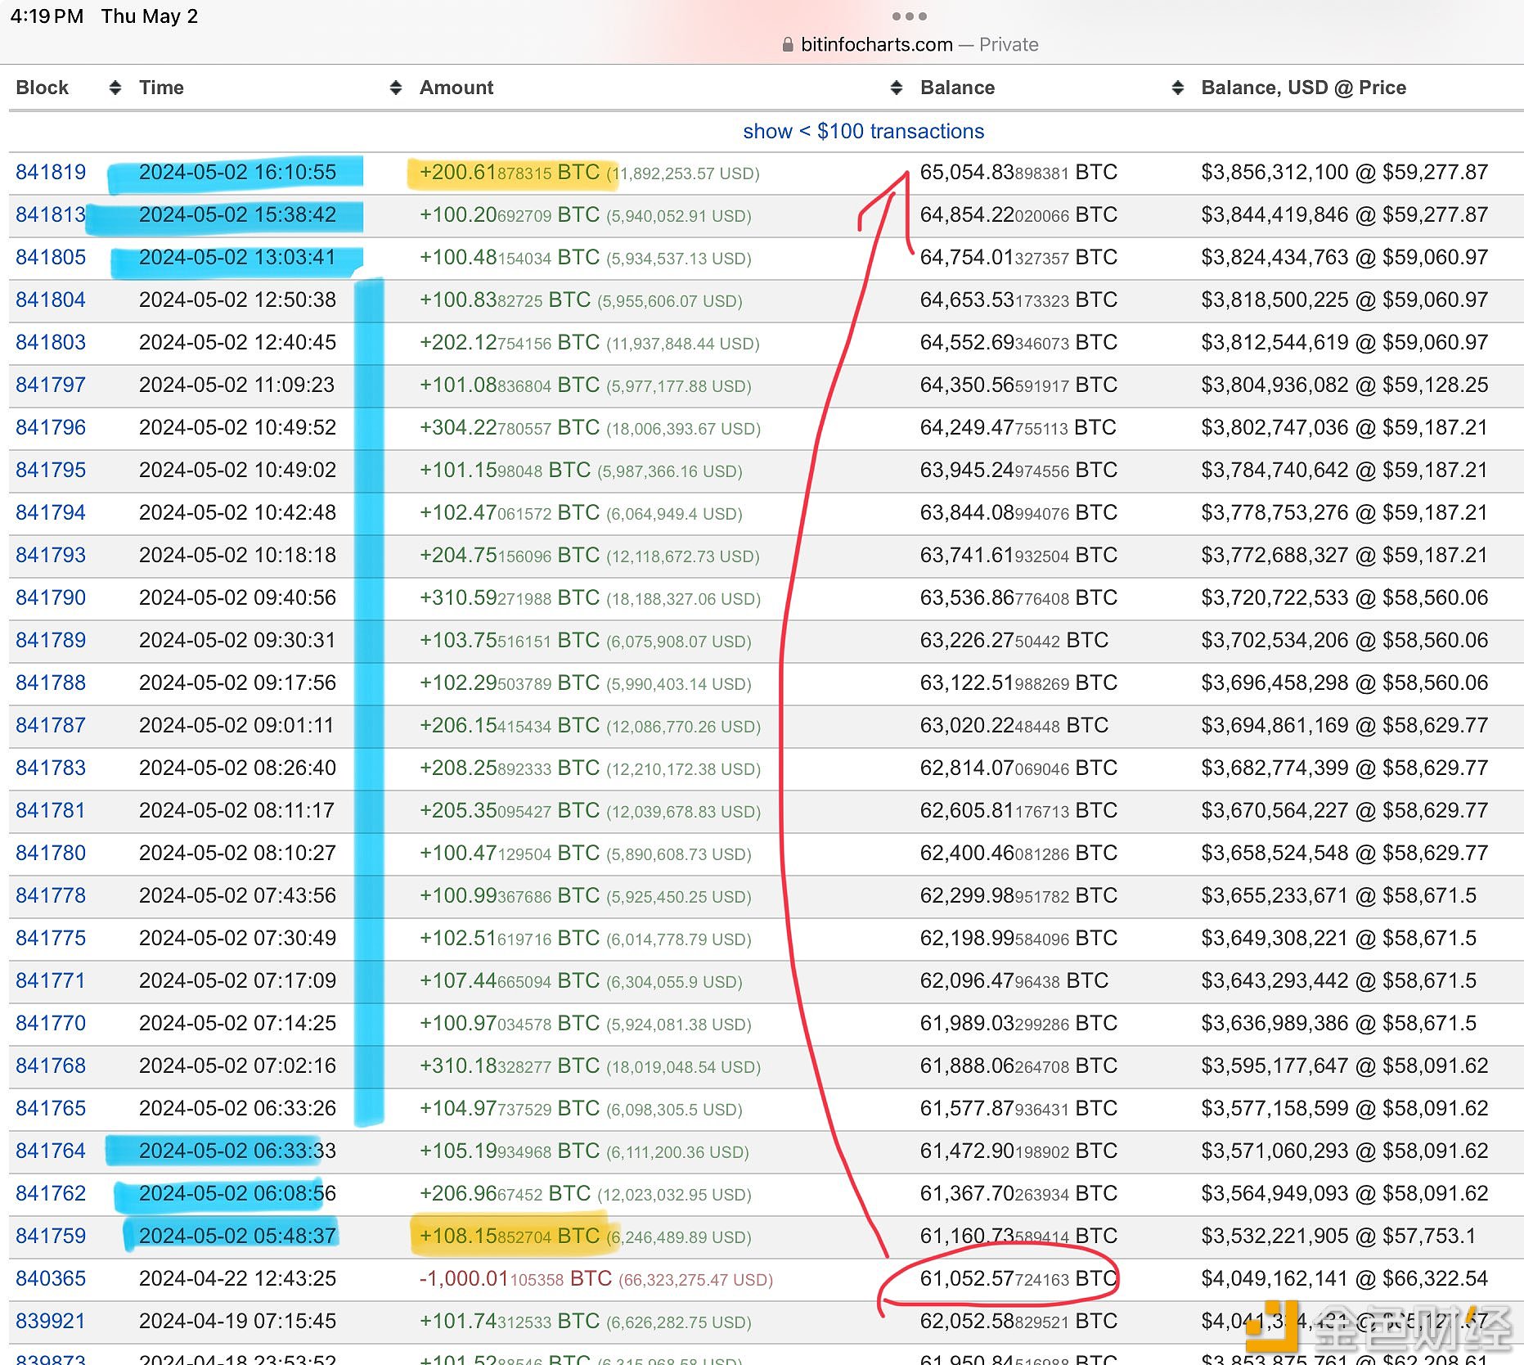Screen dimensions: 1524x1365
Task: Open block 841780 link
Action: (x=51, y=853)
